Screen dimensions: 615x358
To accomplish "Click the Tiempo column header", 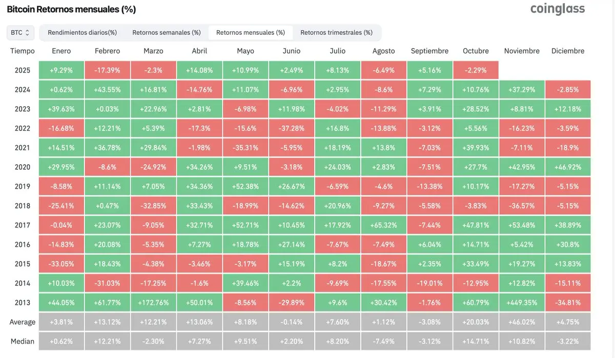I will [x=23, y=51].
